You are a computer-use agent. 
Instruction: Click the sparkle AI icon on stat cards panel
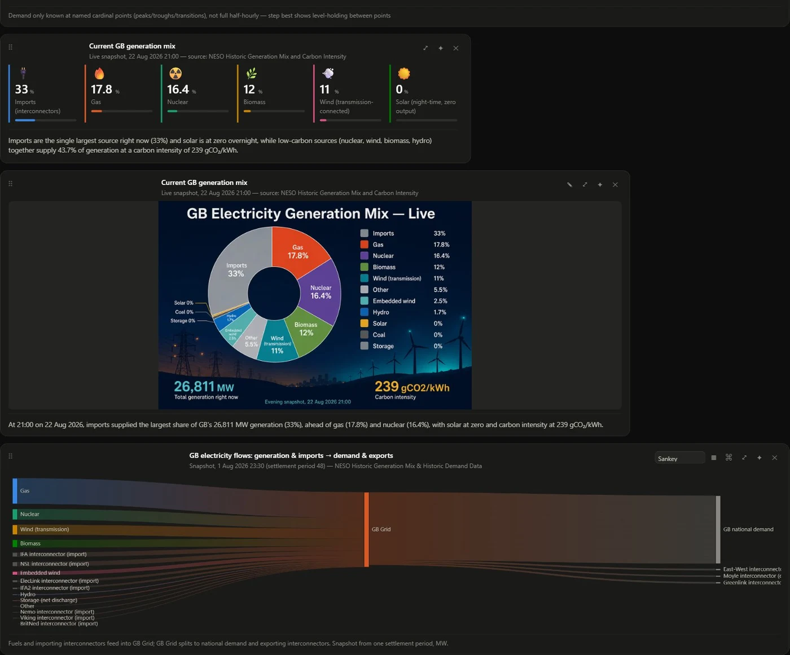click(441, 48)
